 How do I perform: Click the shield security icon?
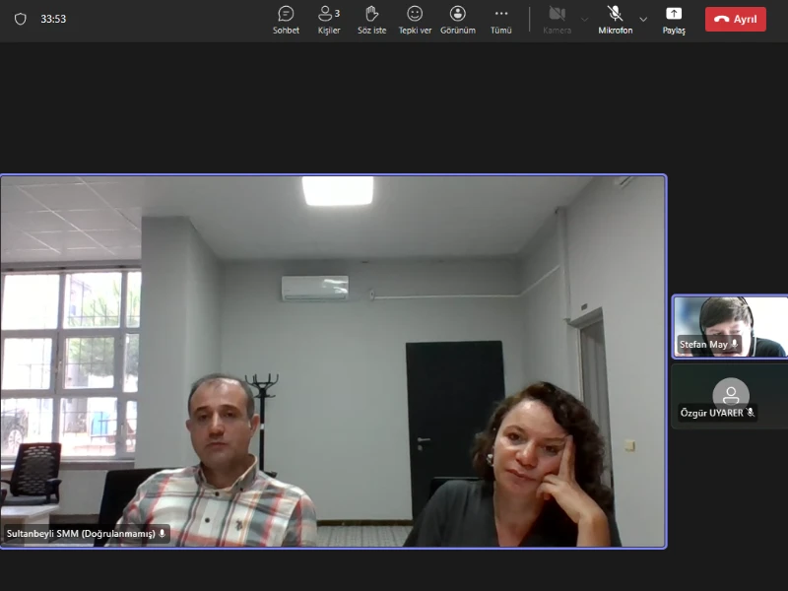pyautogui.click(x=21, y=19)
